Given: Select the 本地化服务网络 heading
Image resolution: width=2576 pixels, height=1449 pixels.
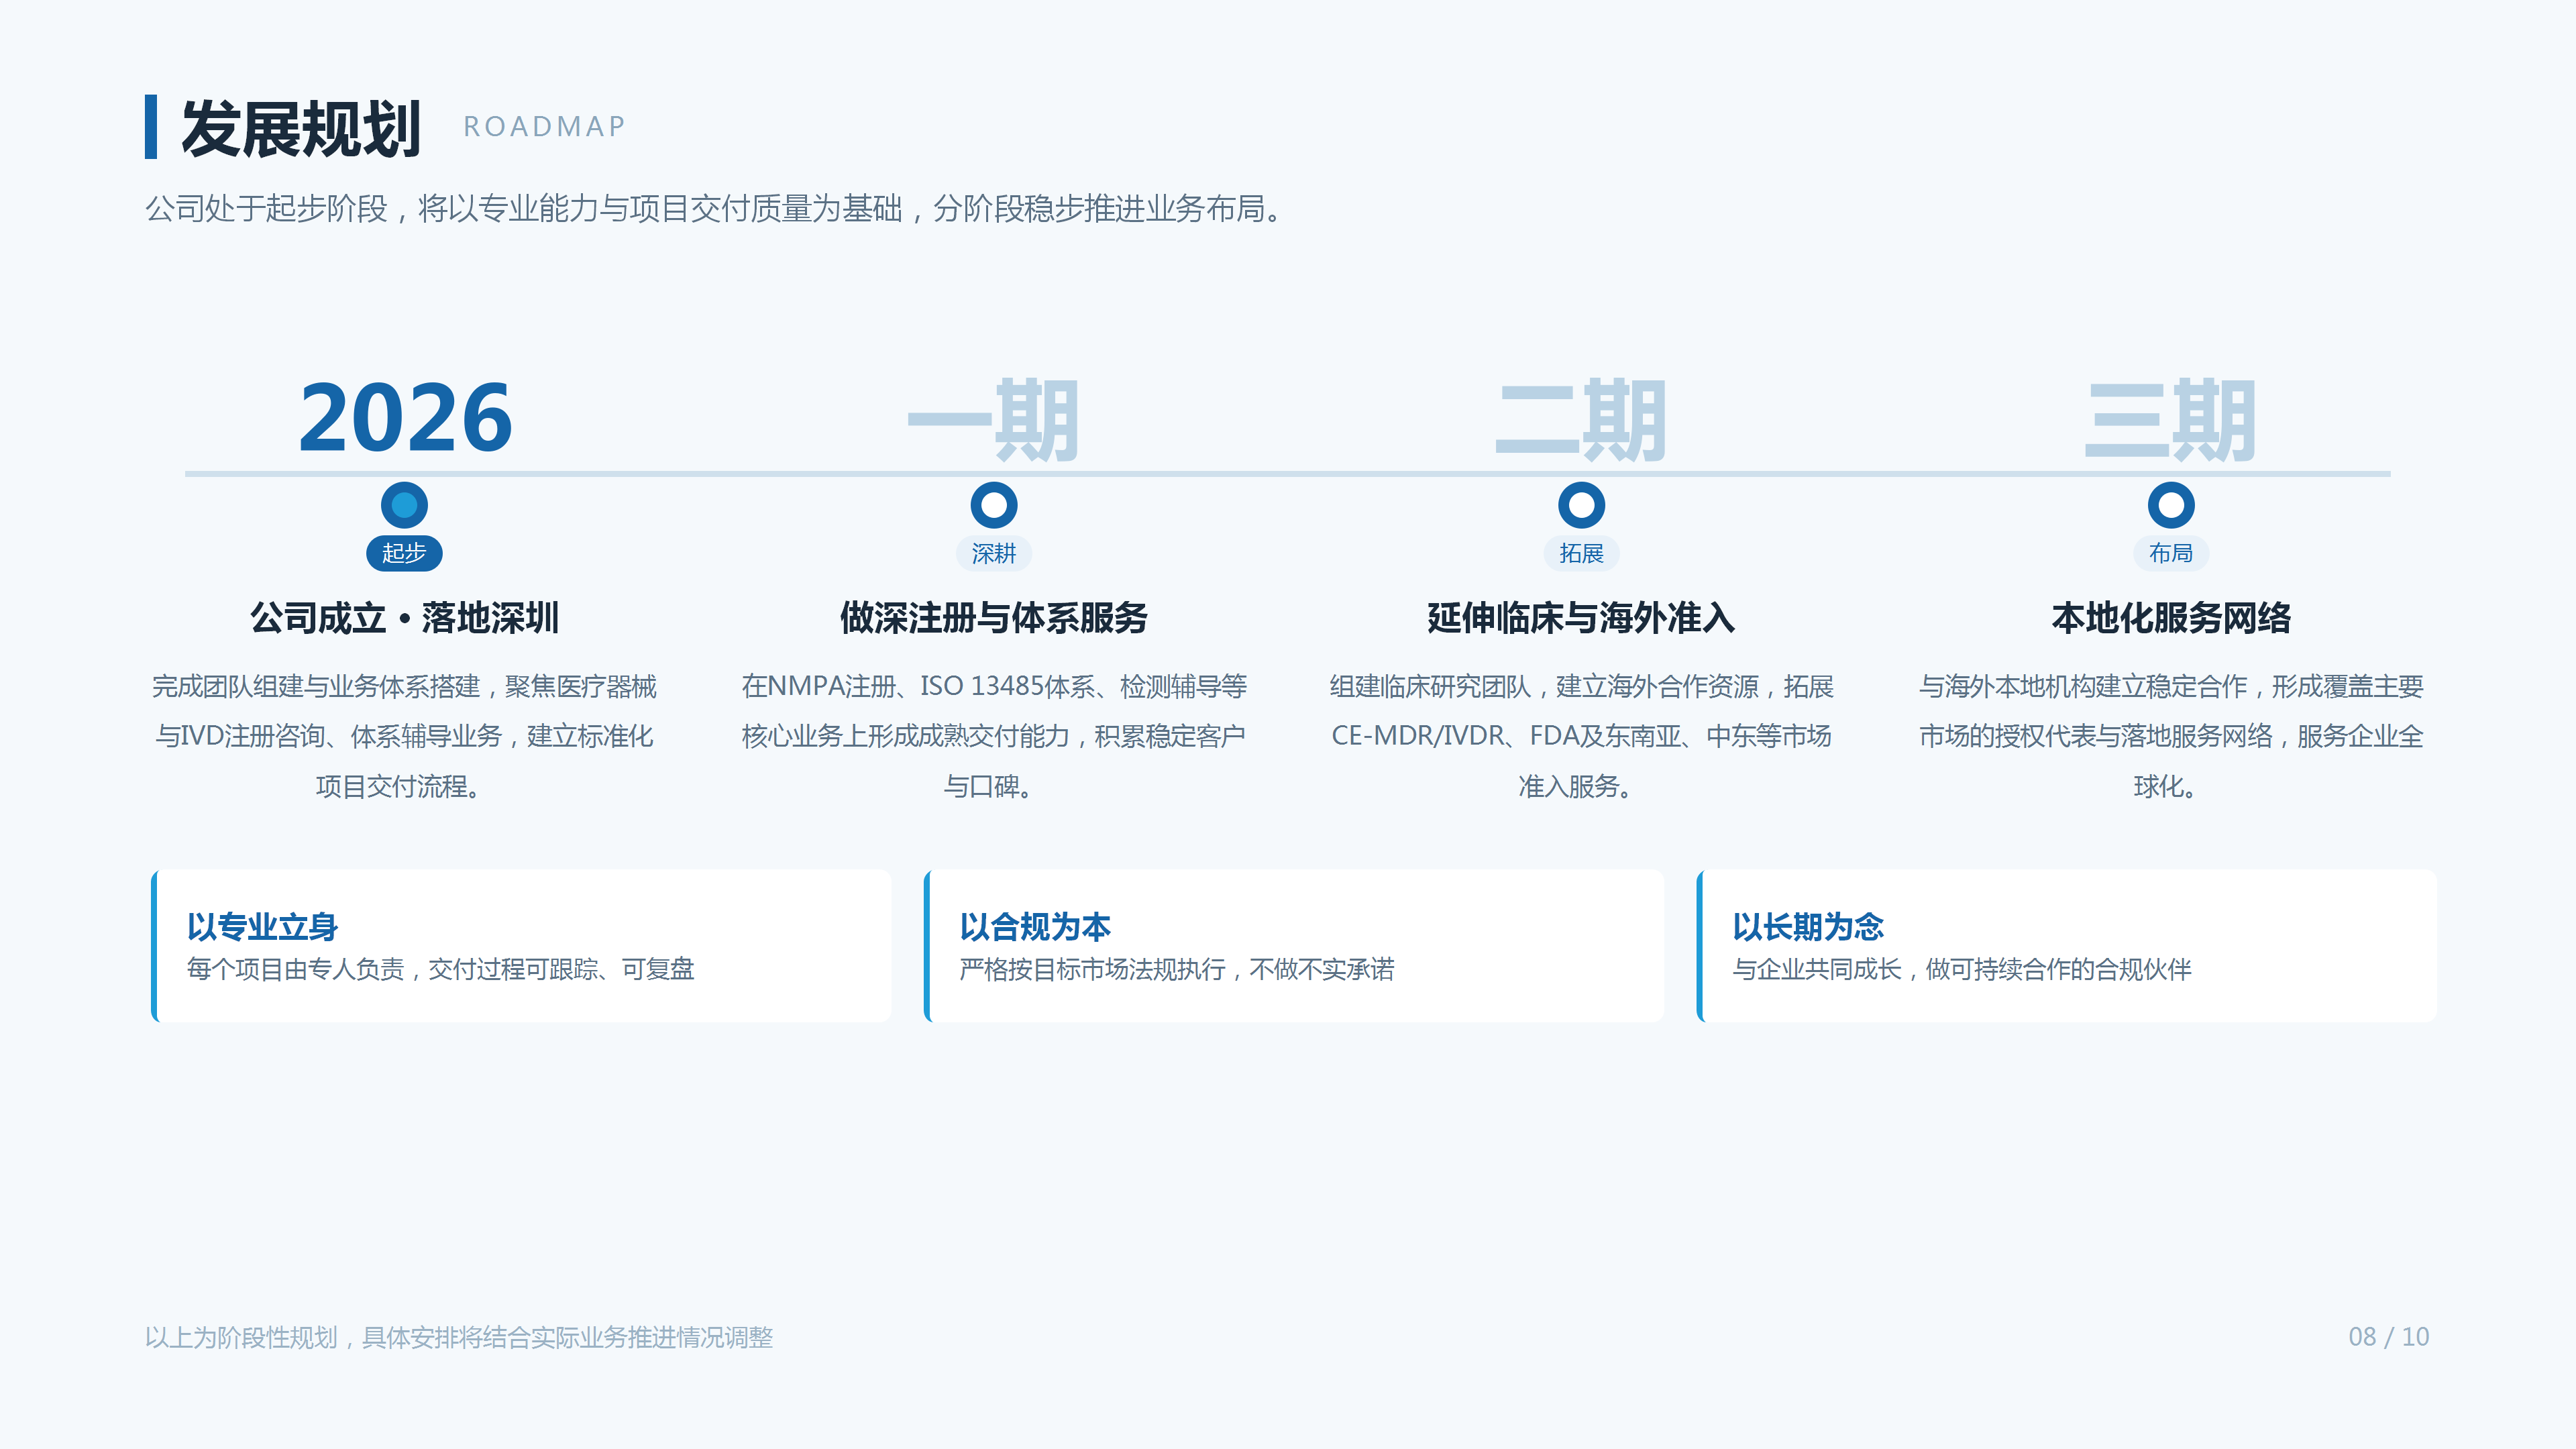Looking at the screenshot, I should tap(2171, 618).
